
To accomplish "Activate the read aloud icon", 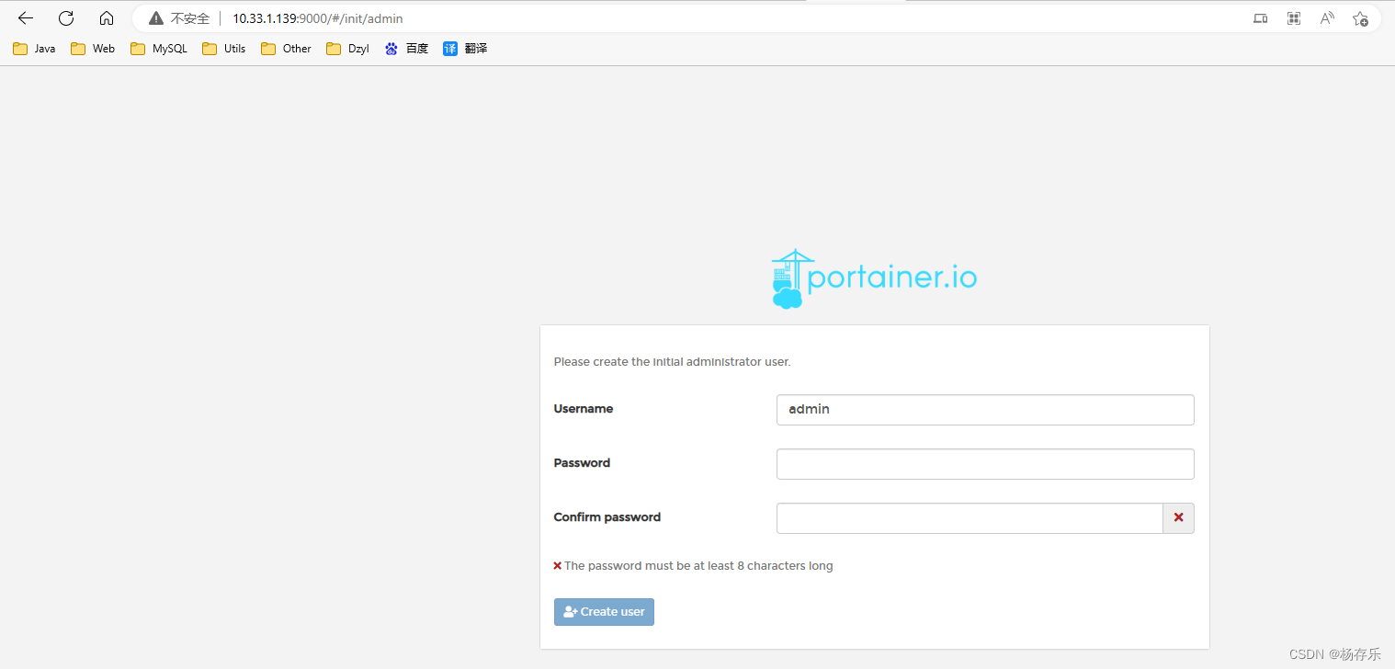I will (x=1327, y=18).
